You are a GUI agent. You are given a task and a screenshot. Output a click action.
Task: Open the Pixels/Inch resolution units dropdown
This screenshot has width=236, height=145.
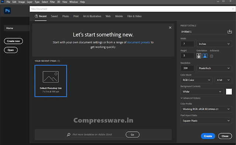pyautogui.click(x=214, y=68)
